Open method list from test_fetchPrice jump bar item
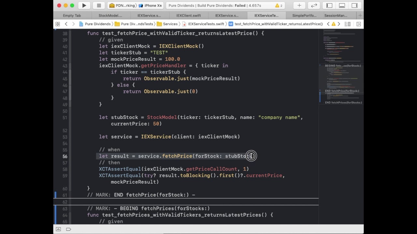417x234 pixels. coord(276,24)
